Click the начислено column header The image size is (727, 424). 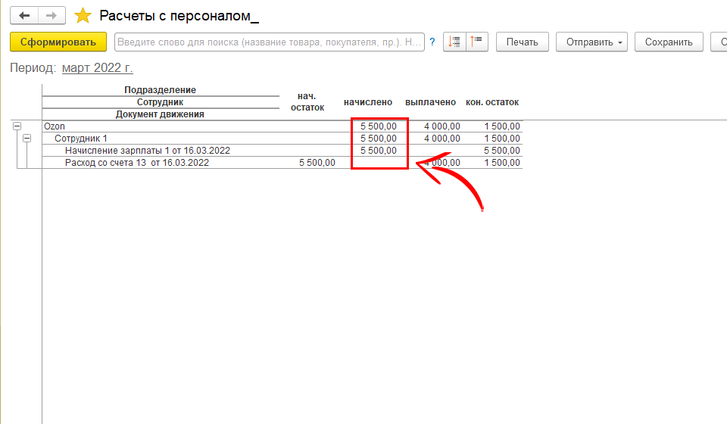(367, 102)
